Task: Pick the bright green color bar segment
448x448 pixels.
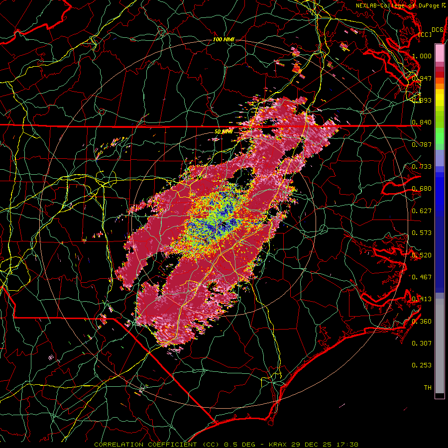Action: point(440,136)
